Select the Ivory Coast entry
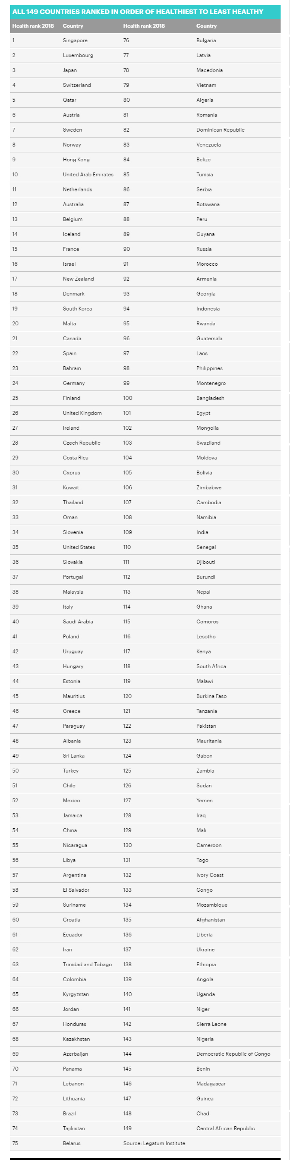290x1160 pixels. [210, 875]
